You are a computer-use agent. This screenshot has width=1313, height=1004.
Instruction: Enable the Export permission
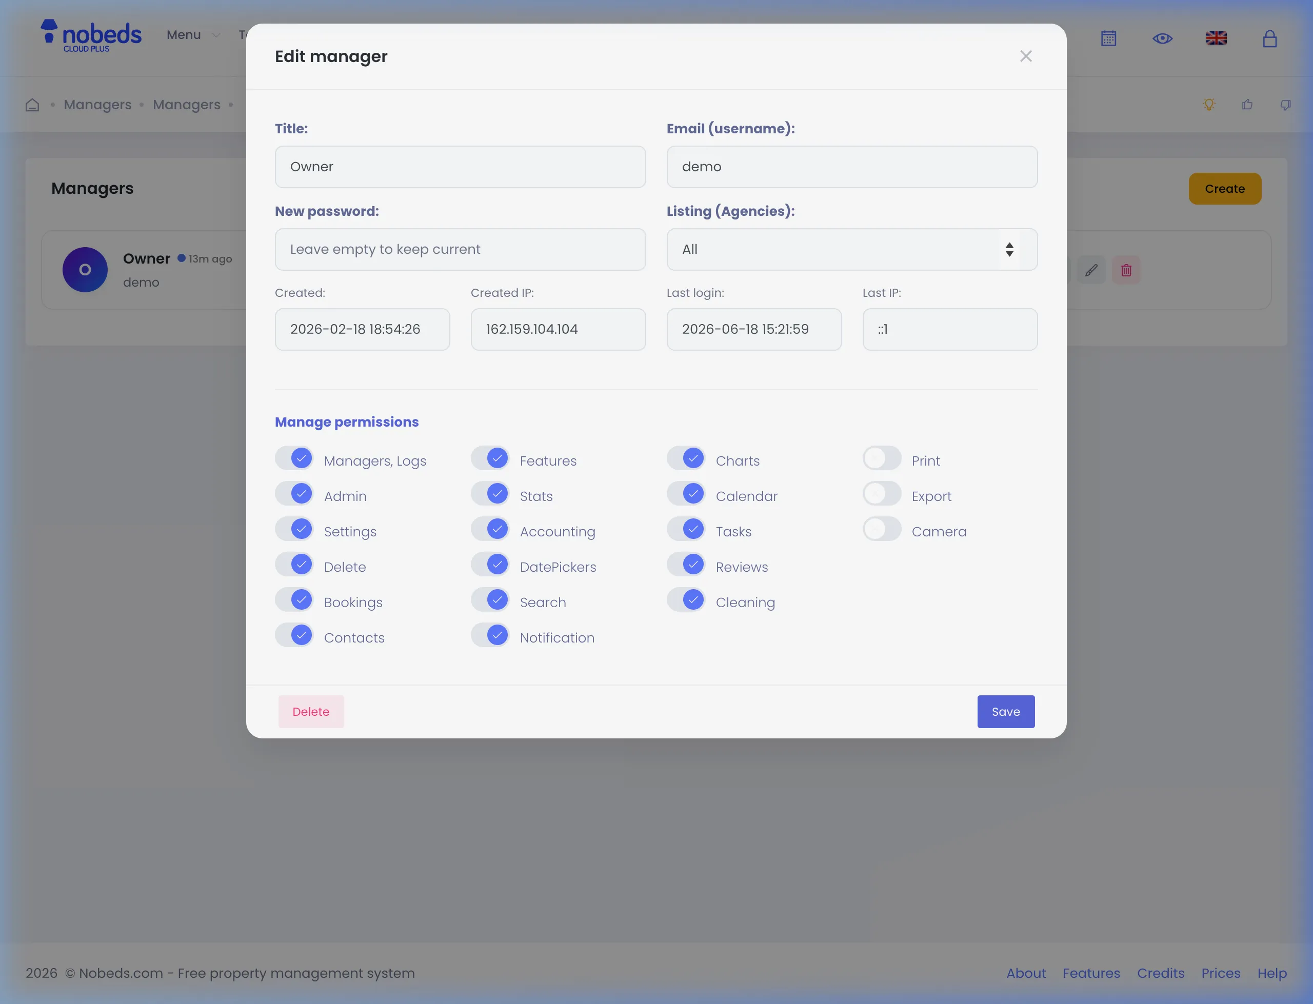pos(882,494)
